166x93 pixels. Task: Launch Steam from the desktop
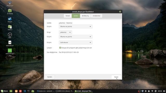pyautogui.click(x=10, y=20)
